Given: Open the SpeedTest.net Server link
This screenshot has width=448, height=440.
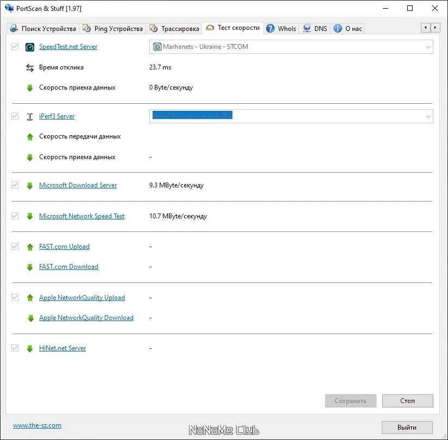Looking at the screenshot, I should [x=68, y=47].
